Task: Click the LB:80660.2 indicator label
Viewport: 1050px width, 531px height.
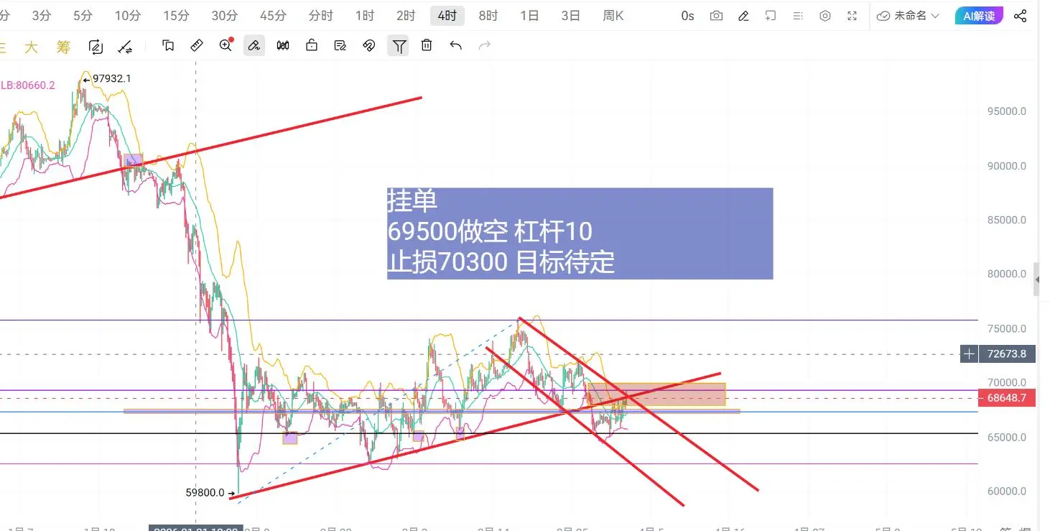Action: [x=27, y=85]
